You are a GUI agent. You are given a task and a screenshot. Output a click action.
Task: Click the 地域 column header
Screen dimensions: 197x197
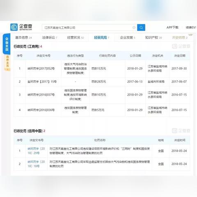(x=161, y=140)
